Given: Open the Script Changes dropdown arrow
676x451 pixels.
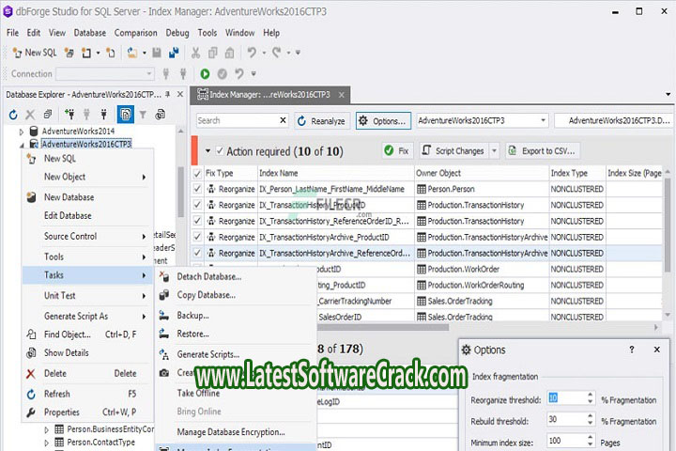Looking at the screenshot, I should [492, 150].
